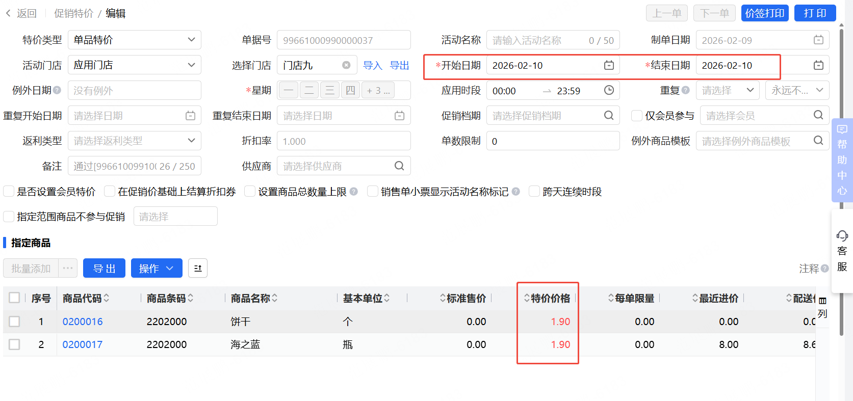
Task: Check 设置商品总数量上限 option
Action: coord(250,191)
